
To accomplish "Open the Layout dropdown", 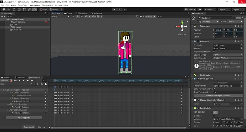I will coord(238,9).
